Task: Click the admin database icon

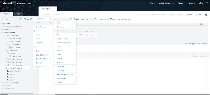Action: tap(4, 24)
